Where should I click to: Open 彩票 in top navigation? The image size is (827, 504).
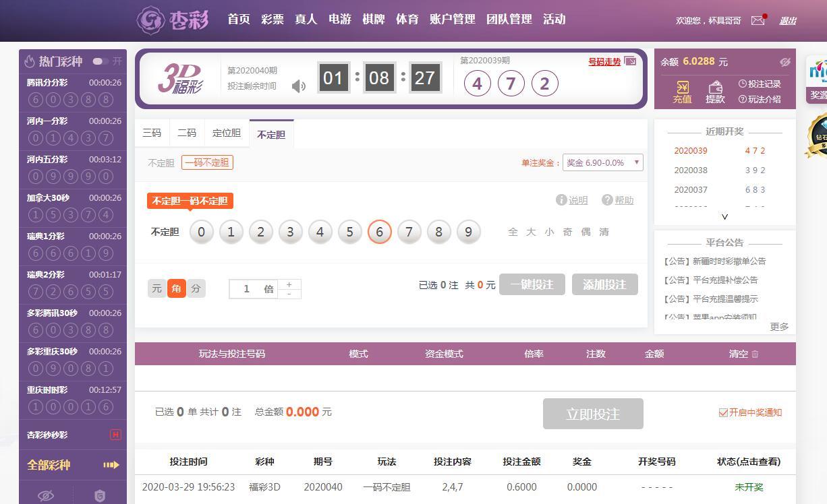273,20
